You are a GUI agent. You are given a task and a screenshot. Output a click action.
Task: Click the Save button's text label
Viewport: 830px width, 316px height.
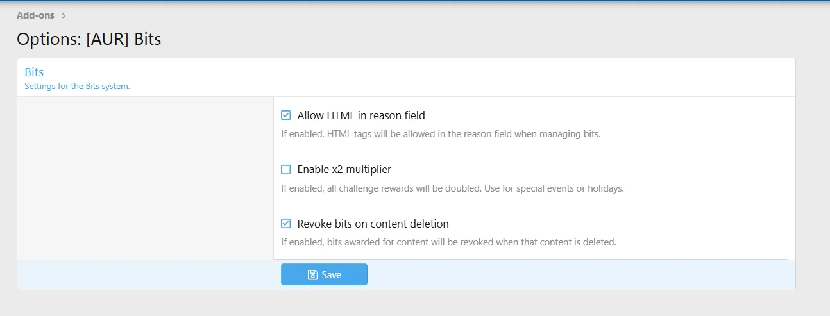(x=332, y=275)
